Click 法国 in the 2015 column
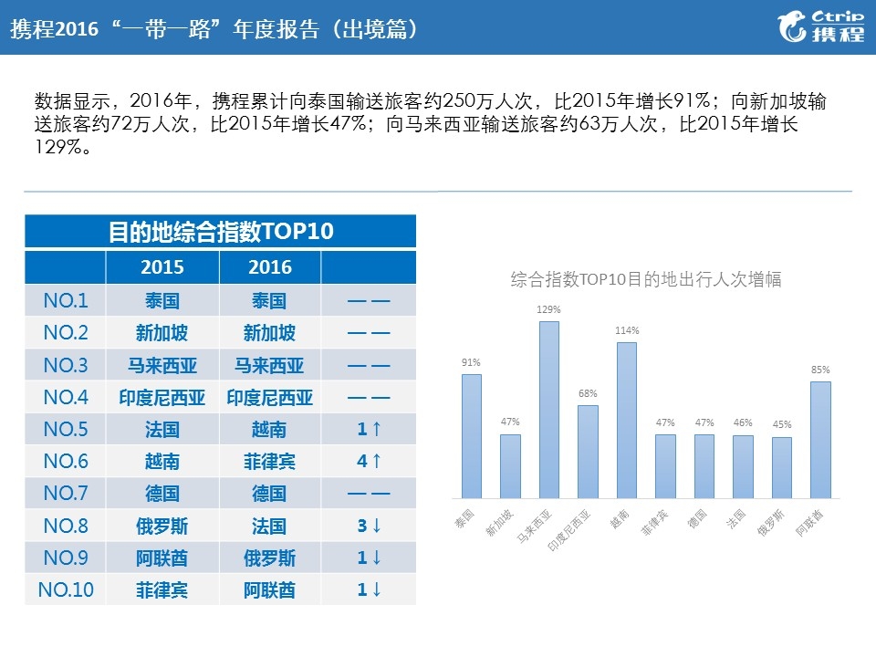 coord(162,430)
